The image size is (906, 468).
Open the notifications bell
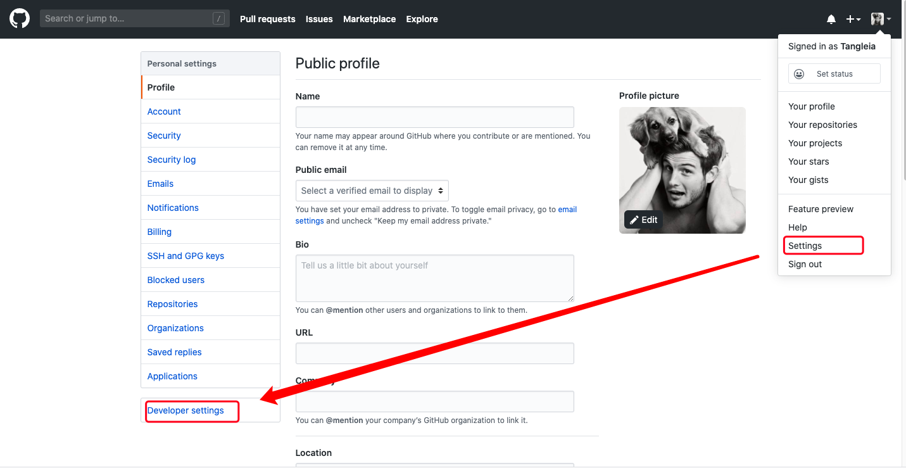[831, 20]
